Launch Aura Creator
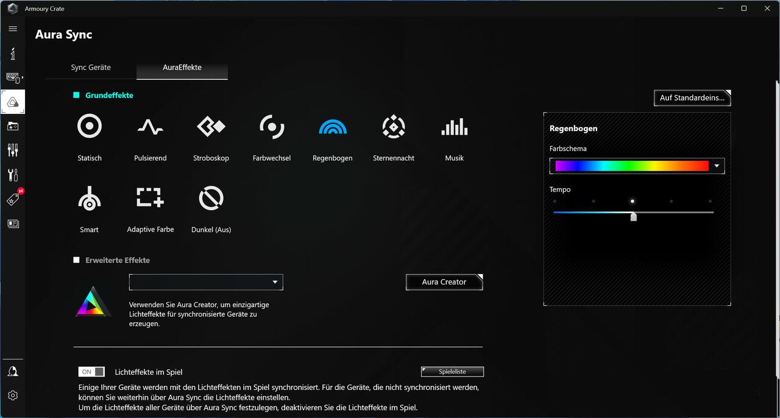The width and height of the screenshot is (780, 418). pyautogui.click(x=444, y=282)
